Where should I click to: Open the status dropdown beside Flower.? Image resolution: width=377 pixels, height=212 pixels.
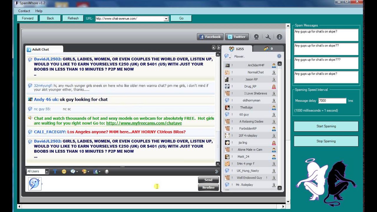228,56
